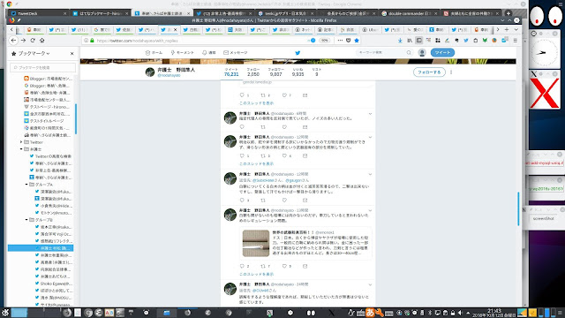Select the ツイート count 76,231 tab

(x=231, y=72)
